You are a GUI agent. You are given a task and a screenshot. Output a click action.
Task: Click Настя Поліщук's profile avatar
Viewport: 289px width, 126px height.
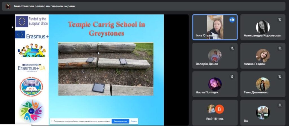coord(215,84)
